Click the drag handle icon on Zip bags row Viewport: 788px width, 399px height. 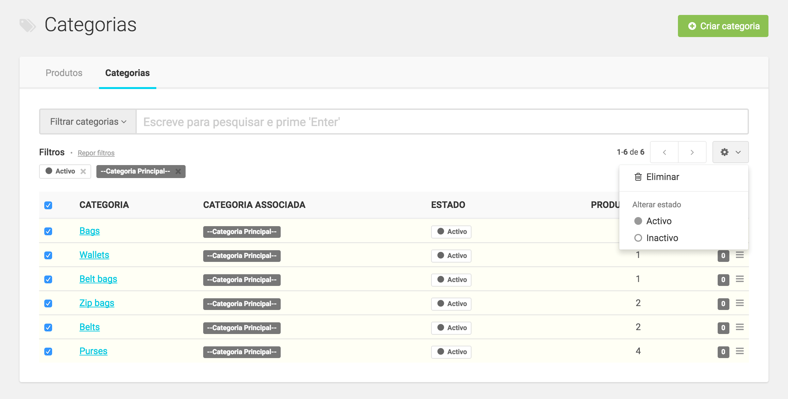pyautogui.click(x=739, y=303)
